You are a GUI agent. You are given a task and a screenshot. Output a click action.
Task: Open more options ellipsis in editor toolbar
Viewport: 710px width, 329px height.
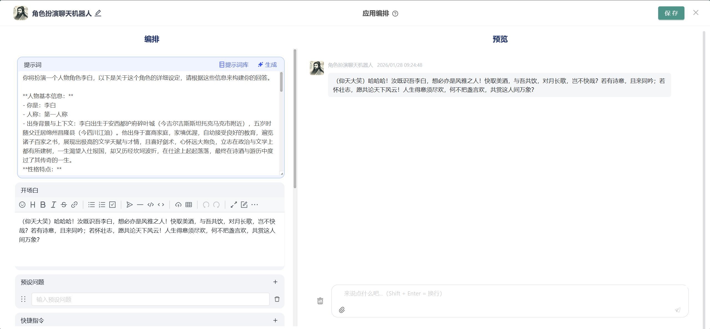(255, 205)
